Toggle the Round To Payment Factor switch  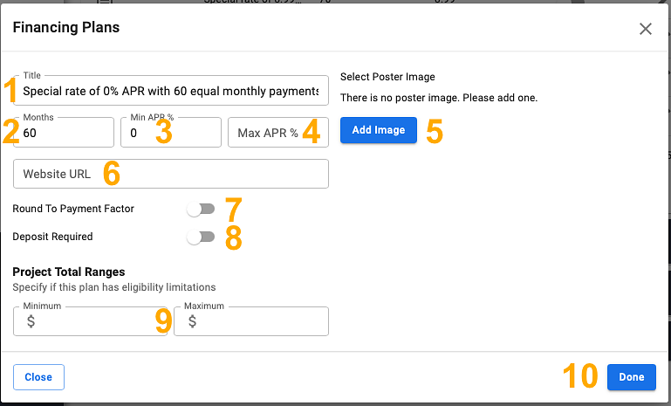[x=201, y=209]
